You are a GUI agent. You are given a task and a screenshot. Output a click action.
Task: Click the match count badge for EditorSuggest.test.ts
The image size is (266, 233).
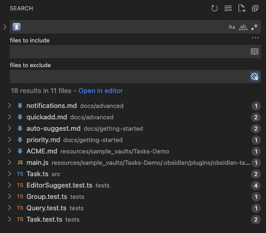(x=256, y=185)
